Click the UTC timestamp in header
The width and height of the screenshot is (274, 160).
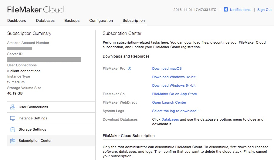[195, 10]
